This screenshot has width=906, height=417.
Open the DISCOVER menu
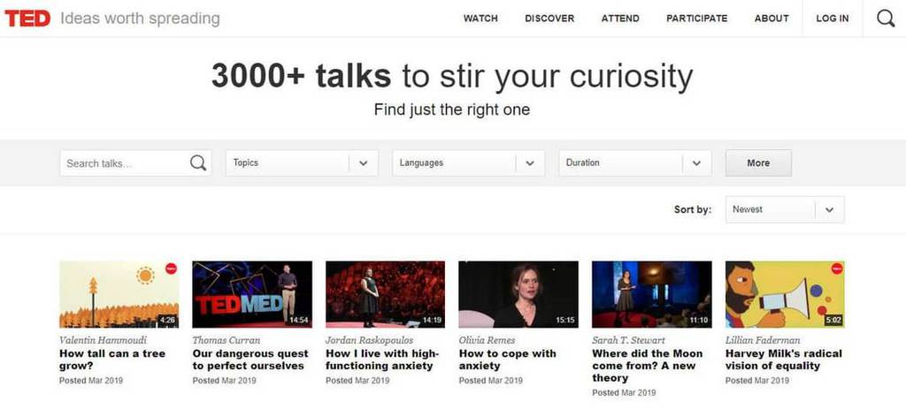click(x=549, y=19)
